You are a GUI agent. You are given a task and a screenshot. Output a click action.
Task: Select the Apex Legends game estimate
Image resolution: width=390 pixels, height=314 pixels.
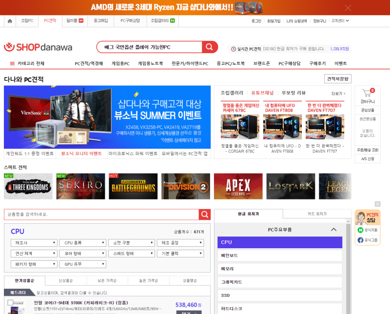[x=238, y=186]
